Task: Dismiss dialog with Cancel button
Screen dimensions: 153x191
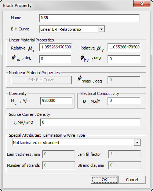Action: pyautogui.click(x=132, y=180)
